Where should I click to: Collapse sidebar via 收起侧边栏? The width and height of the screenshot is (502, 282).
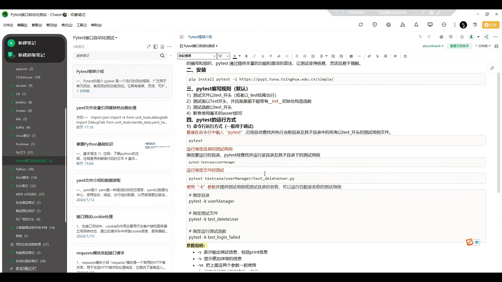click(x=23, y=268)
